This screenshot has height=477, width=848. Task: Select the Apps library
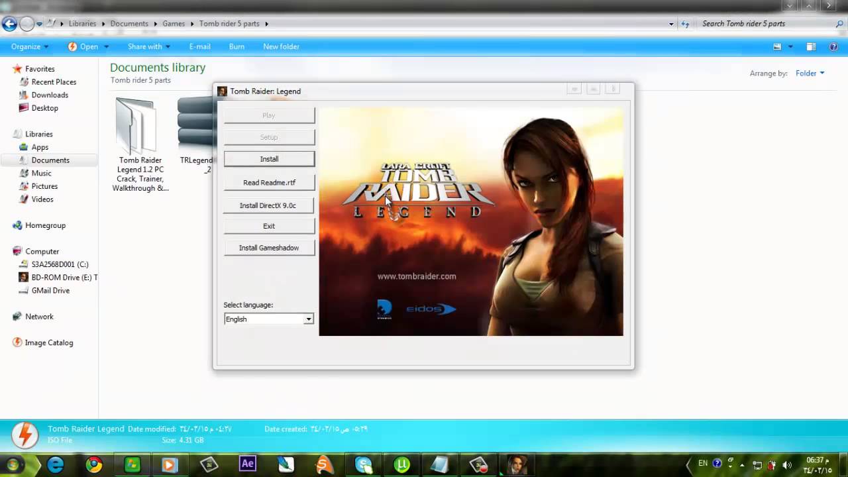coord(40,147)
